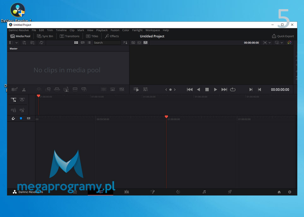304x217 pixels.
Task: Click the Sync Clips icon
Action: click(41, 43)
